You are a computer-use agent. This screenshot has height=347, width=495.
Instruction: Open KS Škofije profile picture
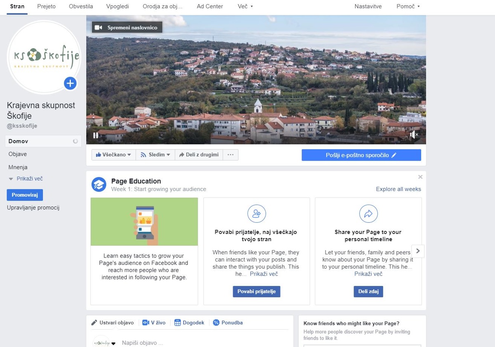(x=44, y=57)
